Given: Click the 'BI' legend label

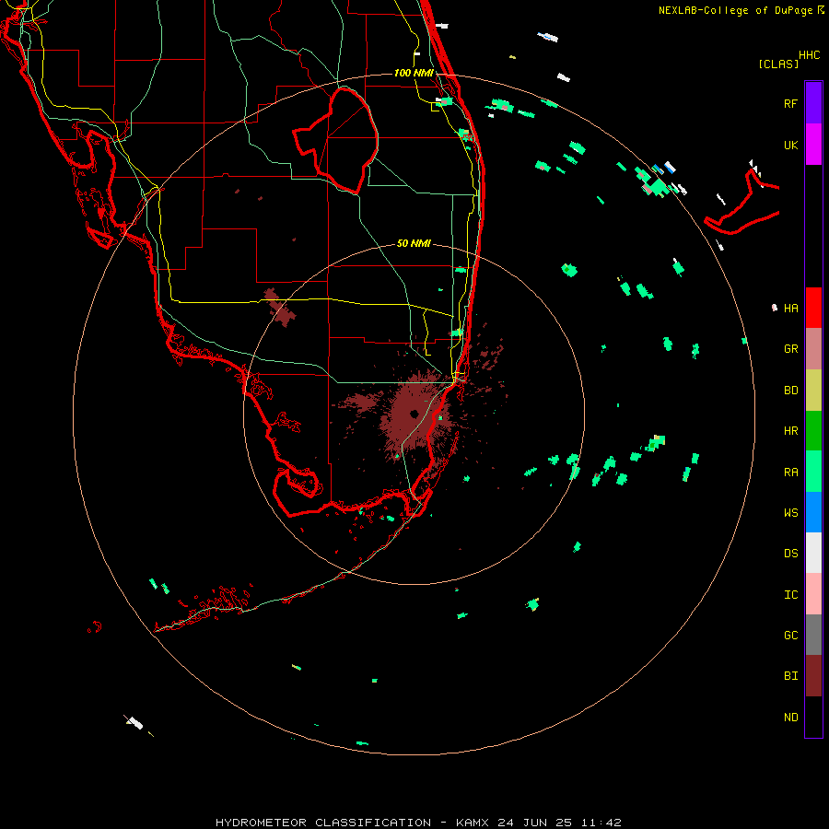Looking at the screenshot, I should pyautogui.click(x=790, y=676).
